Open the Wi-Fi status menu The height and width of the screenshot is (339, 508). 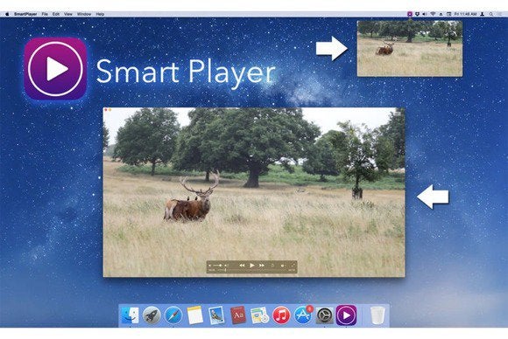point(433,14)
